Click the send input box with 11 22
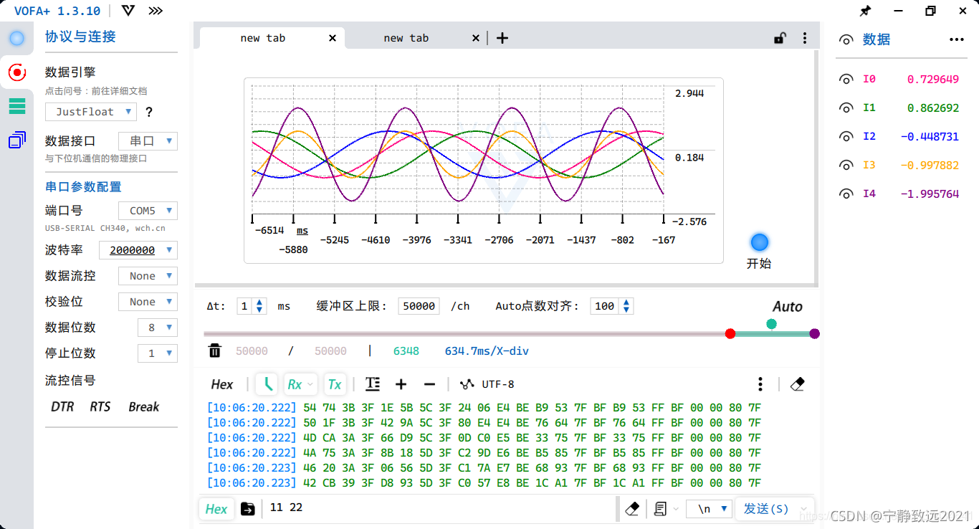 coord(439,508)
